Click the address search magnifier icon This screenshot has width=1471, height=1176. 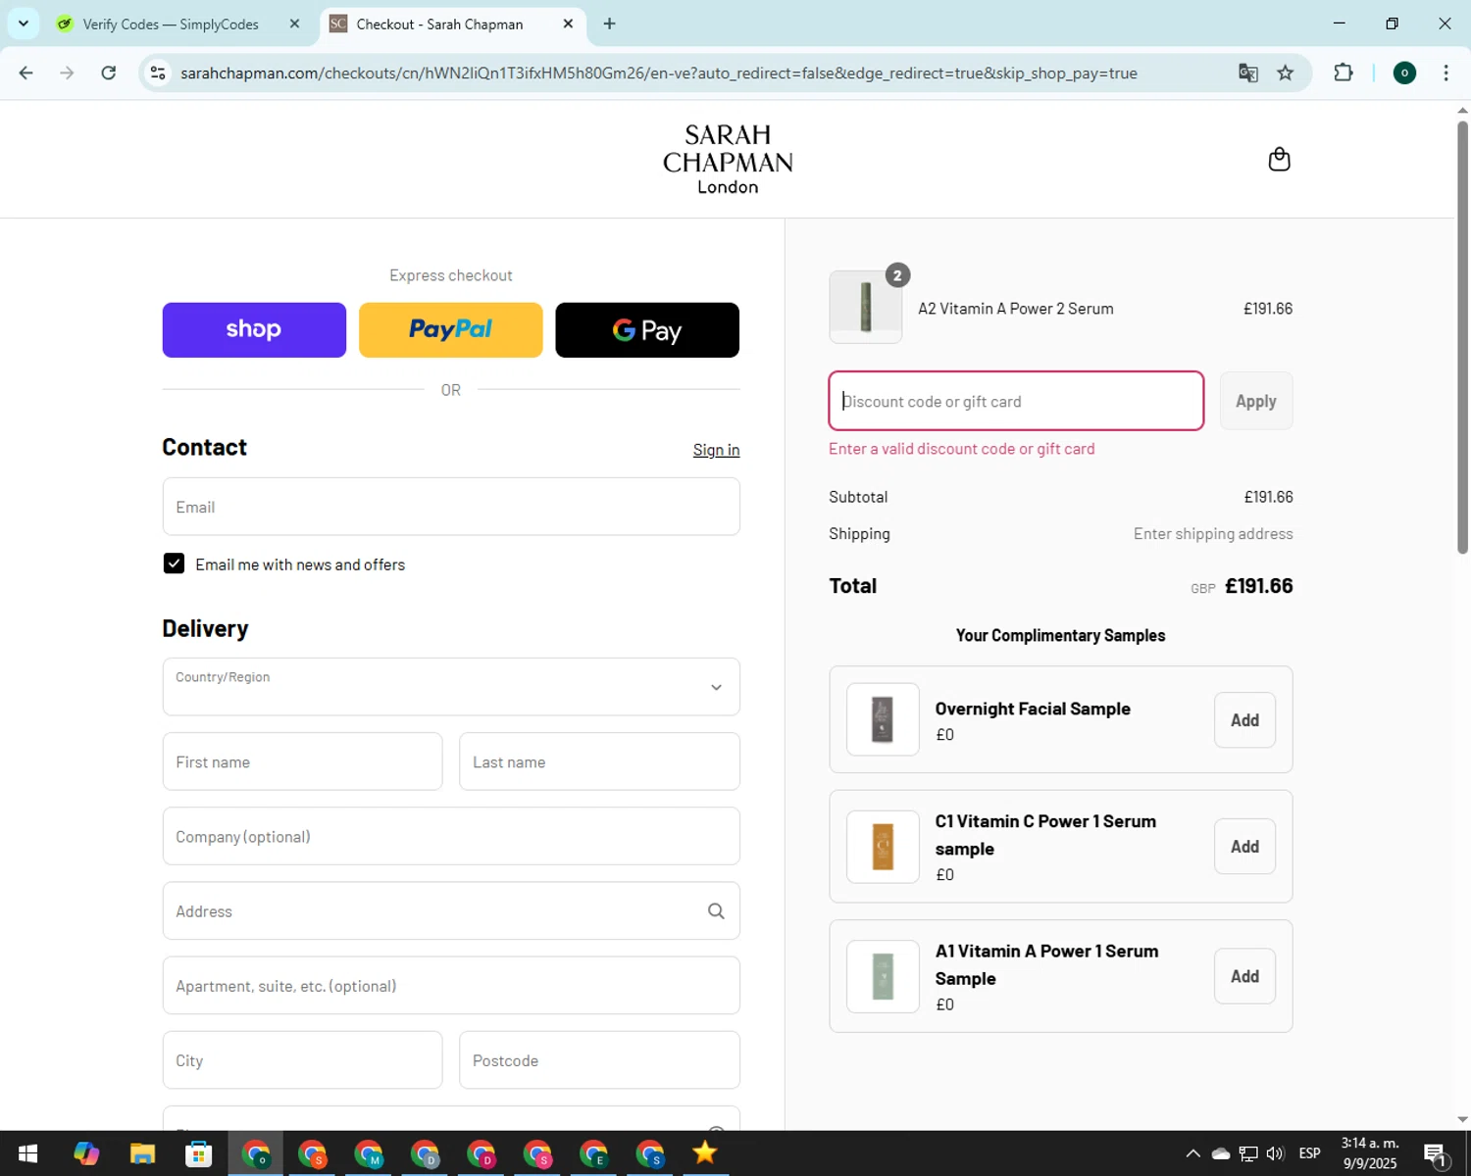click(x=716, y=911)
